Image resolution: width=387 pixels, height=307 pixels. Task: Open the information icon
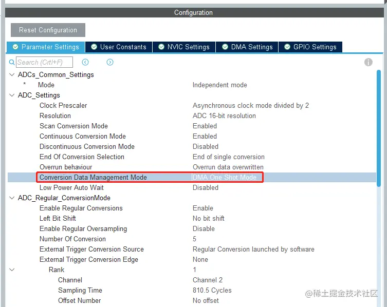(368, 62)
